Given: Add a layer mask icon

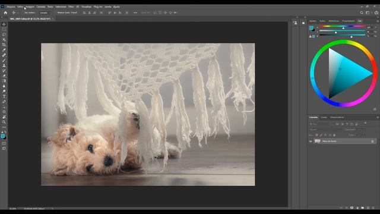Looking at the screenshot, I should pyautogui.click(x=352, y=208).
